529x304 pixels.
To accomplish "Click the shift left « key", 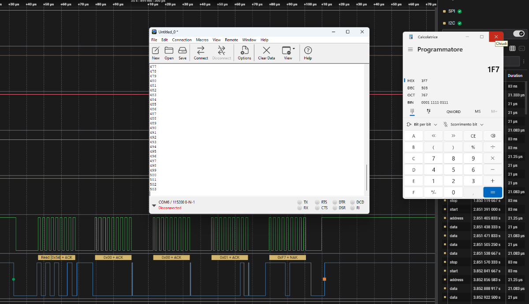I will pyautogui.click(x=434, y=136).
